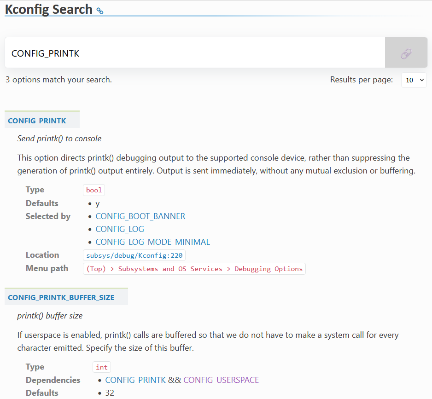The height and width of the screenshot is (399, 432).
Task: Click the link anchor icon next to Kconfig Search heading
Action: point(99,10)
